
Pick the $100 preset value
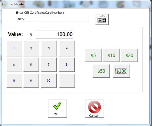(x=122, y=71)
